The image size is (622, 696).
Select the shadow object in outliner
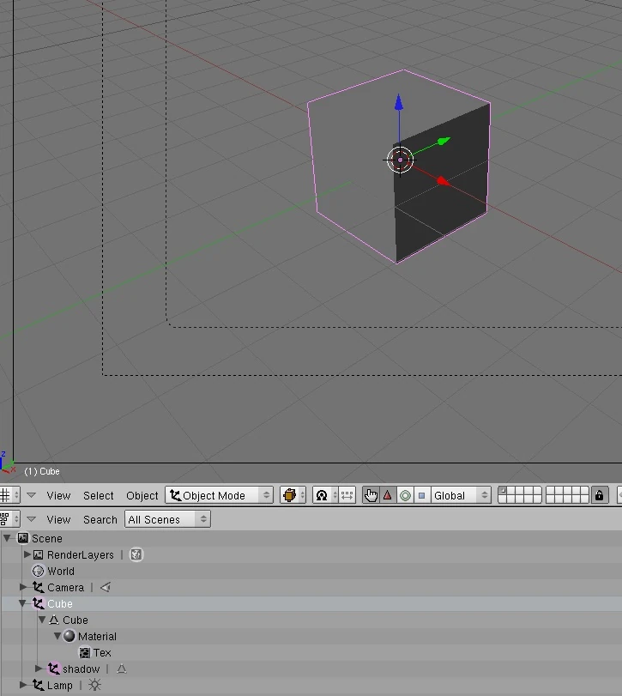81,669
